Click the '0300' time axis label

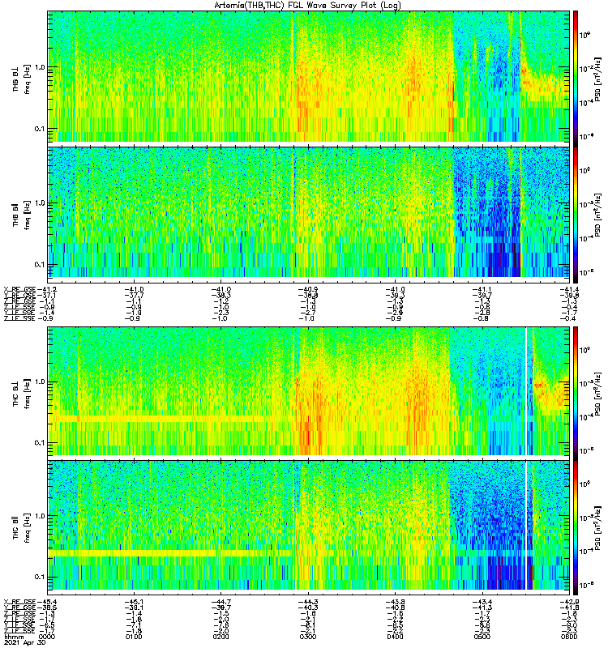click(x=308, y=637)
